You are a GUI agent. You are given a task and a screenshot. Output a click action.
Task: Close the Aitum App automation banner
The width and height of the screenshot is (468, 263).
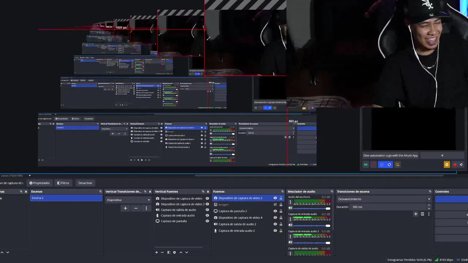click(442, 156)
